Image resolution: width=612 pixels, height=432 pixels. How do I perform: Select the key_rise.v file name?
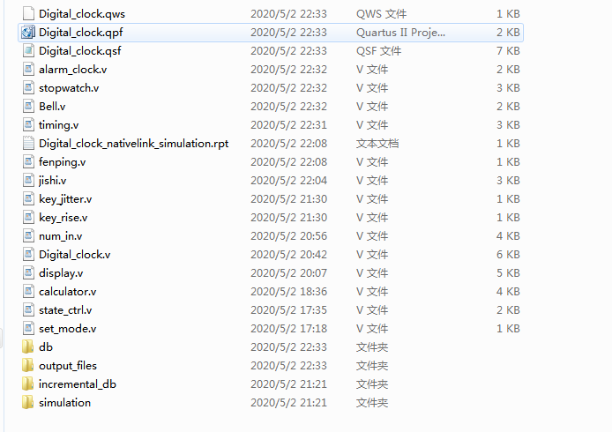pyautogui.click(x=63, y=218)
